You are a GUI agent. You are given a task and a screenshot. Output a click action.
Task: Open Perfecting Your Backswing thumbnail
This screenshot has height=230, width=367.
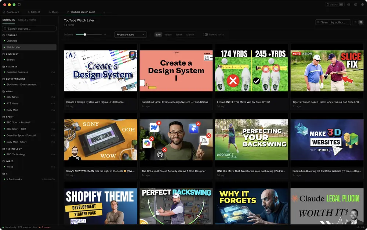coord(252,140)
